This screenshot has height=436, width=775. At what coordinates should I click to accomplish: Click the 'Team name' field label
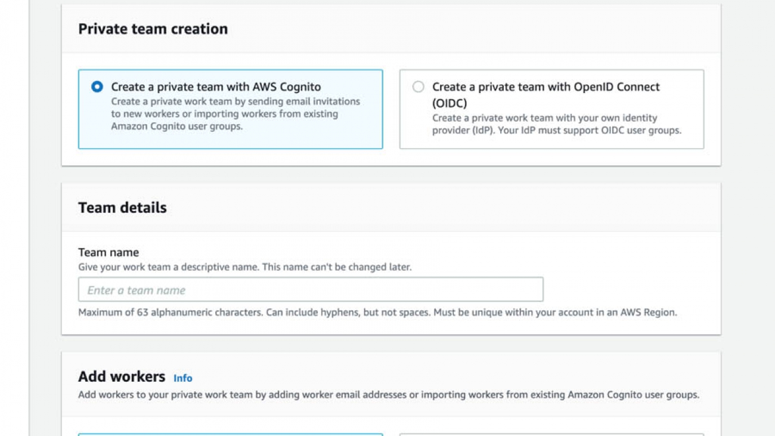[108, 252]
